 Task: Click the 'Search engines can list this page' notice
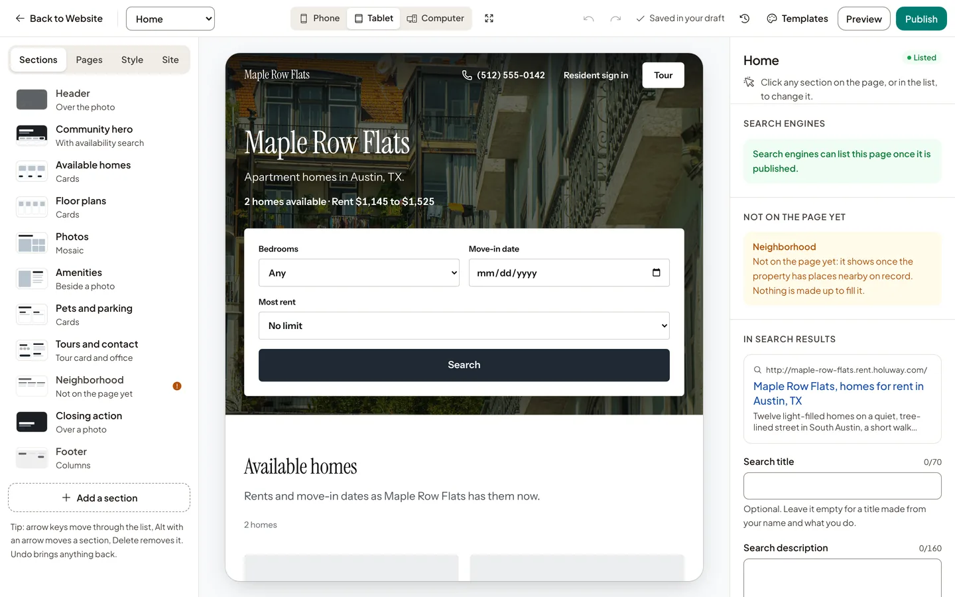(x=842, y=161)
